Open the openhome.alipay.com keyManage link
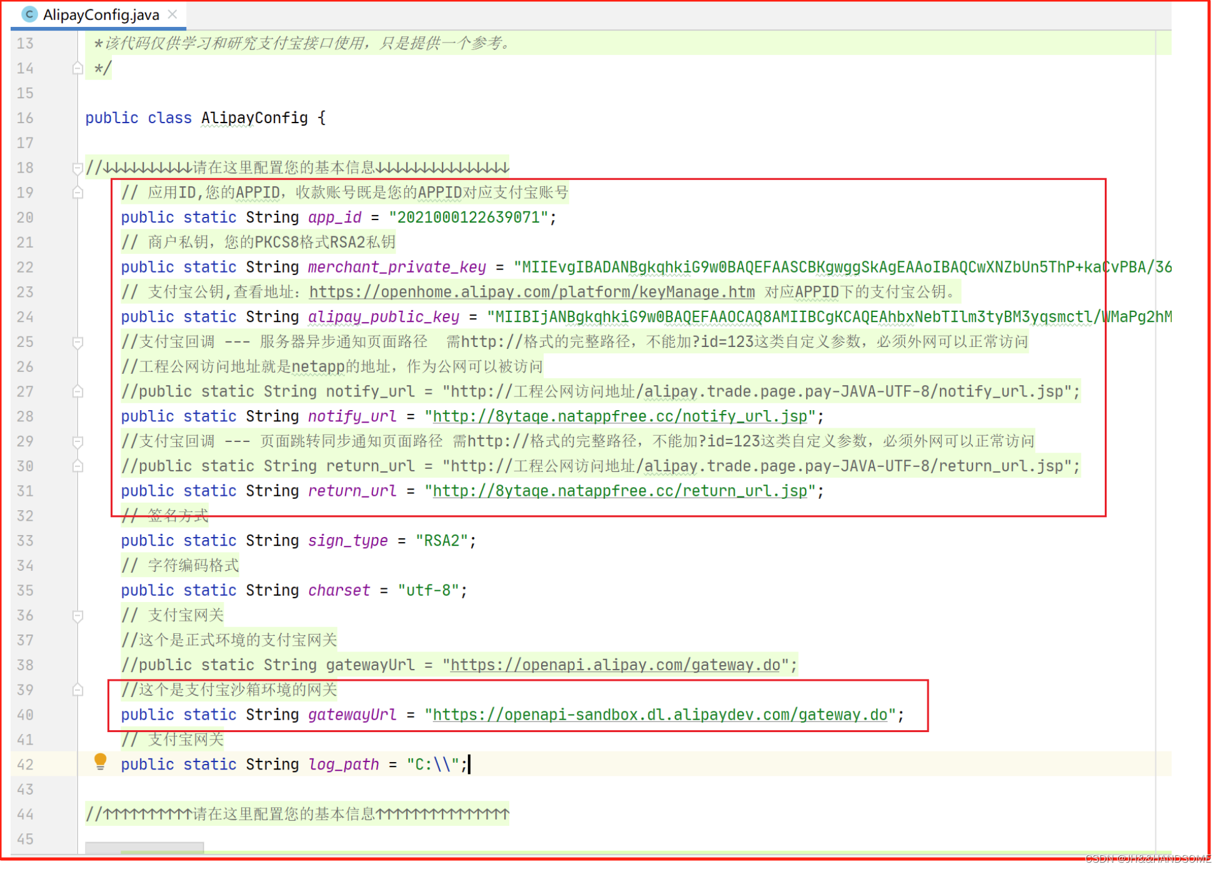 [x=532, y=292]
